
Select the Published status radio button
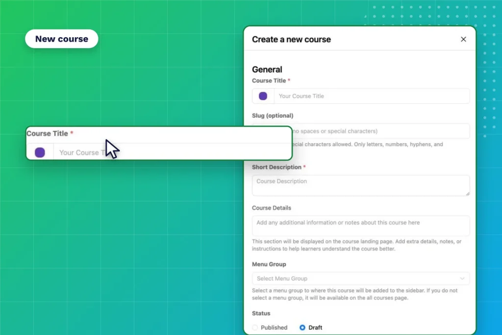[x=255, y=327]
